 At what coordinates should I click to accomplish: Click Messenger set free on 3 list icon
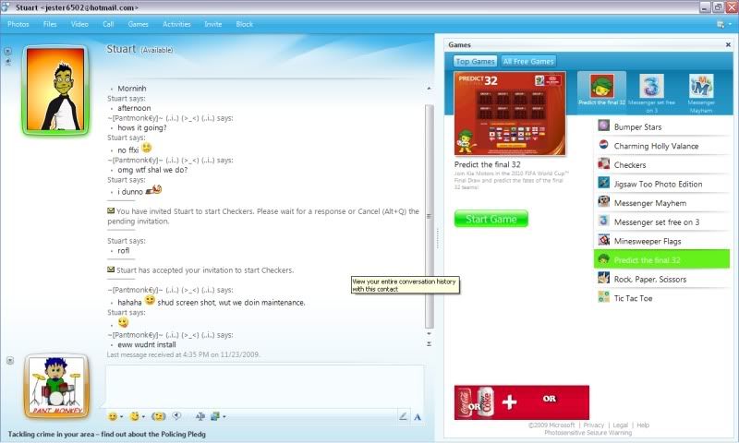coord(604,221)
